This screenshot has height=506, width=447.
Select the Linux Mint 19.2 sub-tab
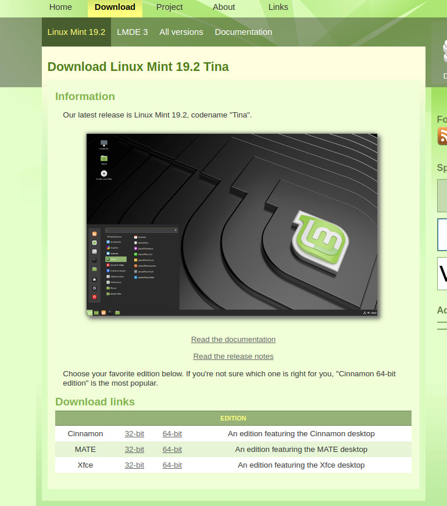[76, 32]
